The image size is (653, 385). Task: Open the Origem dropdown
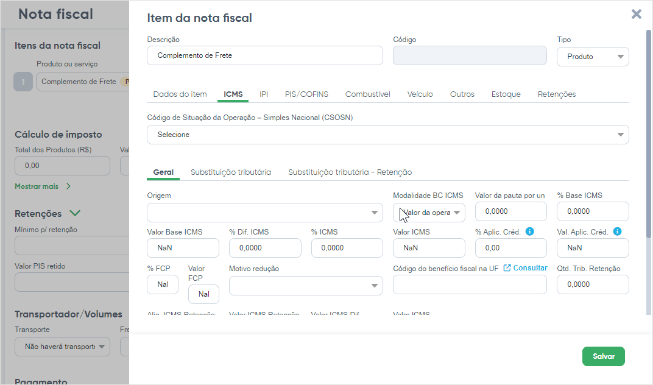click(x=264, y=213)
